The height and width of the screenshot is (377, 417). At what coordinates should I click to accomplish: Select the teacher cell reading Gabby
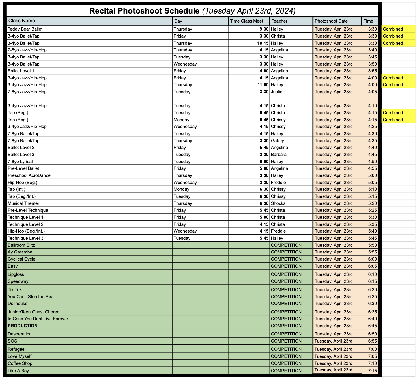(x=291, y=141)
